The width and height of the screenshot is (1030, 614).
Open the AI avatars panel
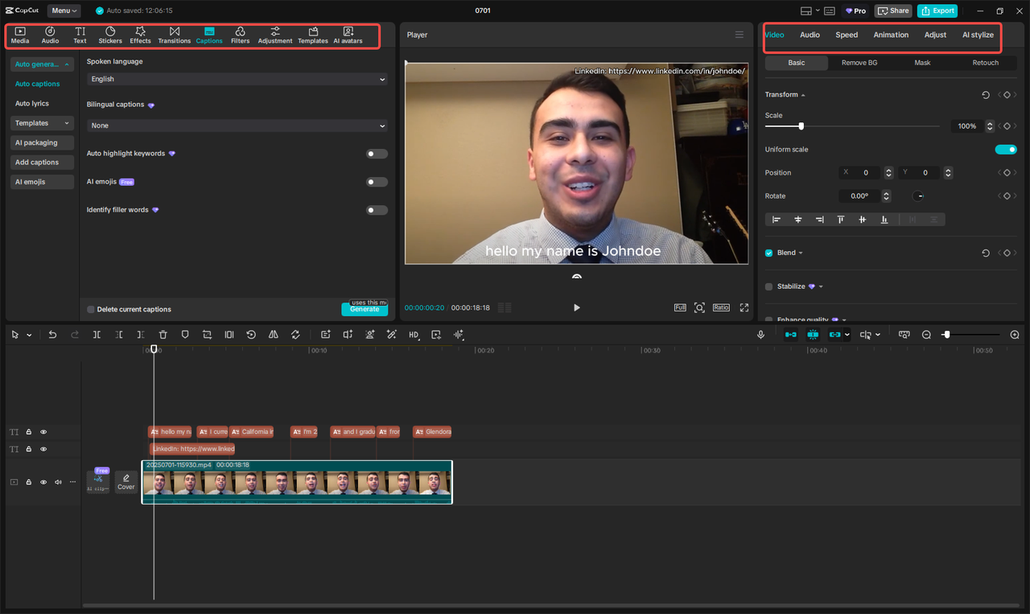[348, 35]
